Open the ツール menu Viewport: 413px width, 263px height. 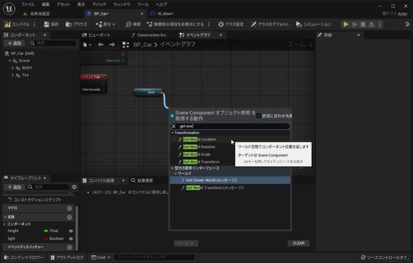143,4
